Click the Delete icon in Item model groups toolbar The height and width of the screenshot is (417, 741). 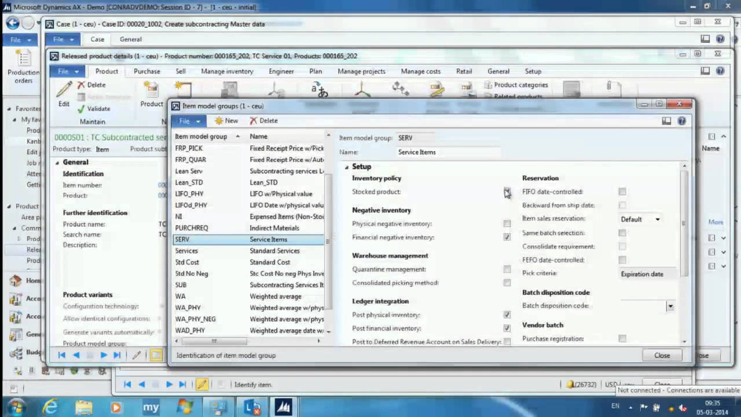(254, 120)
